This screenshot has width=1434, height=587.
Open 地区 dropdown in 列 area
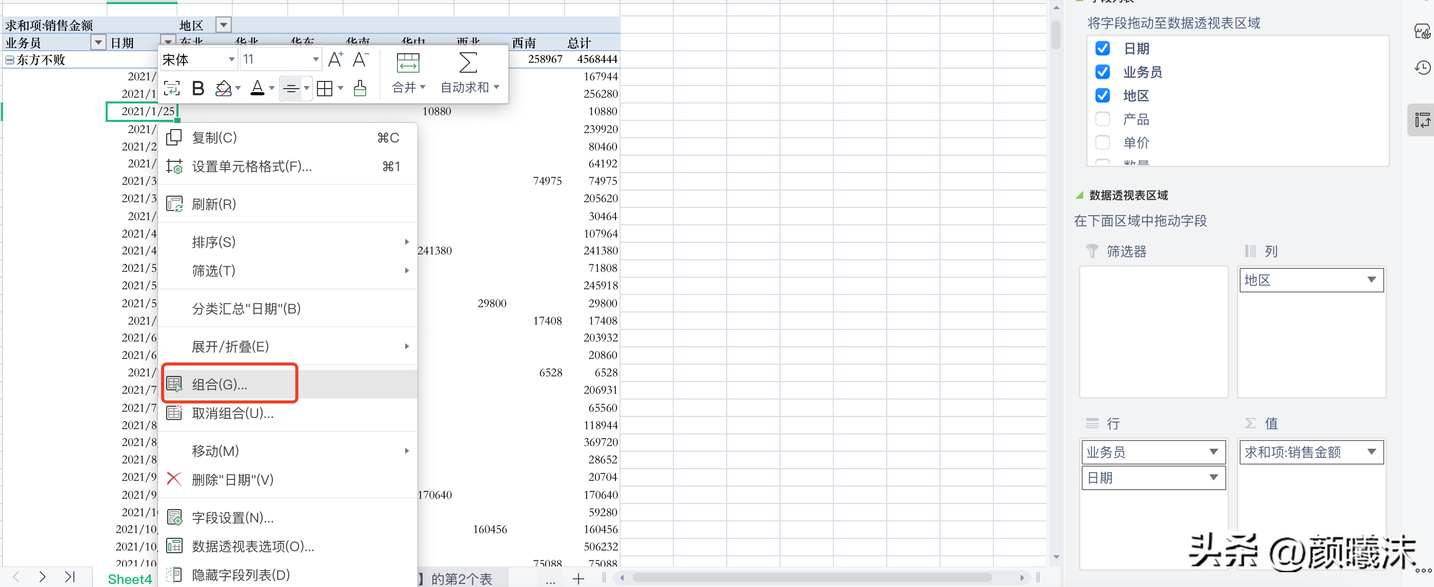pos(1371,280)
